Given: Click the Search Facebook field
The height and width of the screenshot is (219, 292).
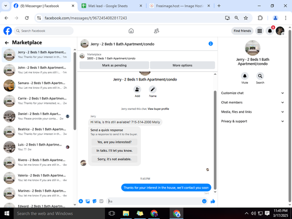Looking at the screenshot, I should [x=44, y=31].
